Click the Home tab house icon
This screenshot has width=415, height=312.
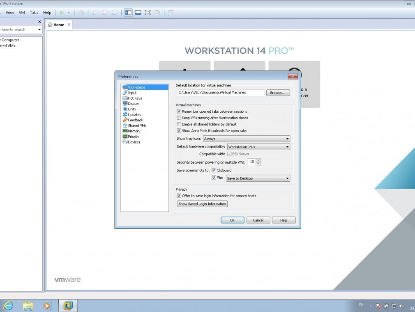(x=50, y=25)
